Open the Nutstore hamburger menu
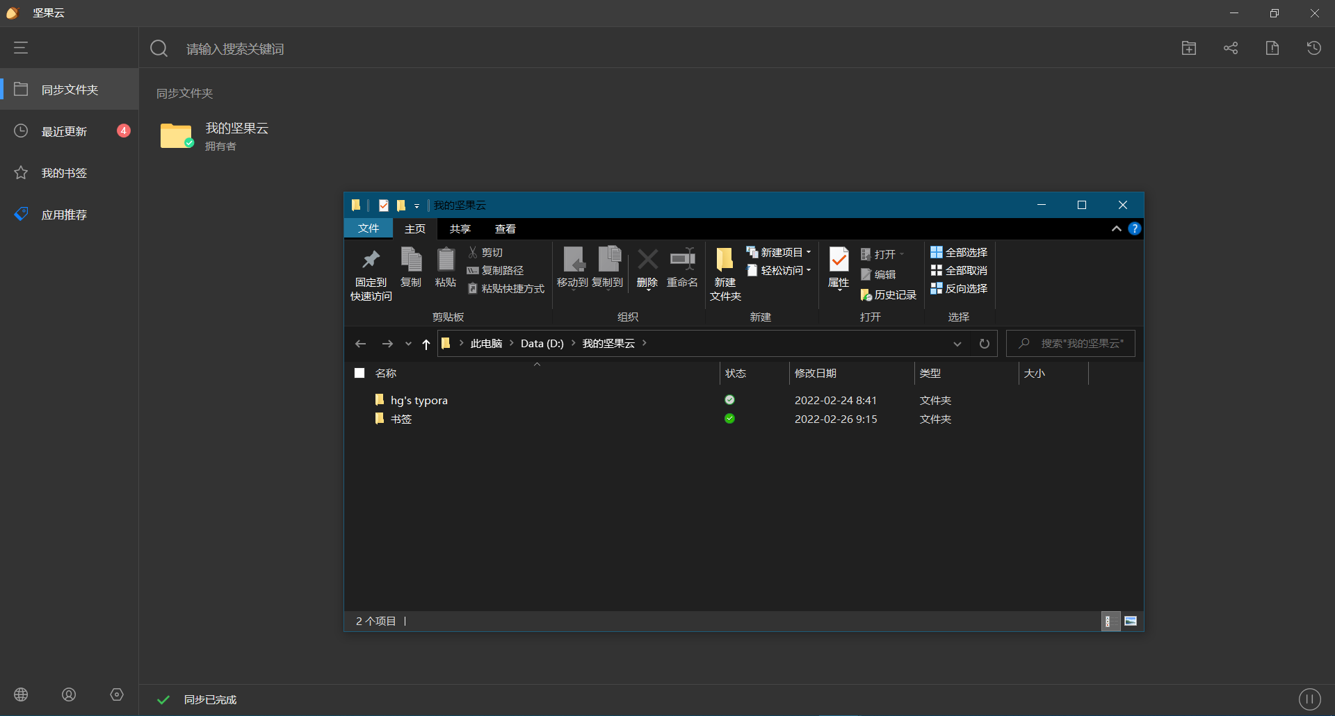The height and width of the screenshot is (716, 1335). [21, 48]
